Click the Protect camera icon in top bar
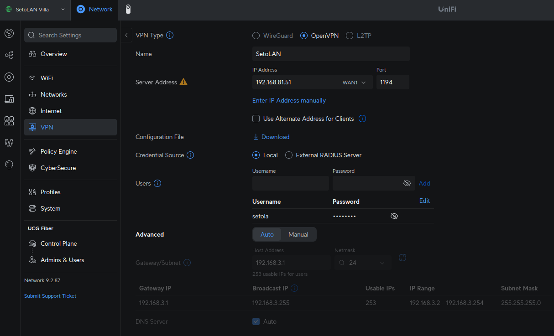 [128, 9]
